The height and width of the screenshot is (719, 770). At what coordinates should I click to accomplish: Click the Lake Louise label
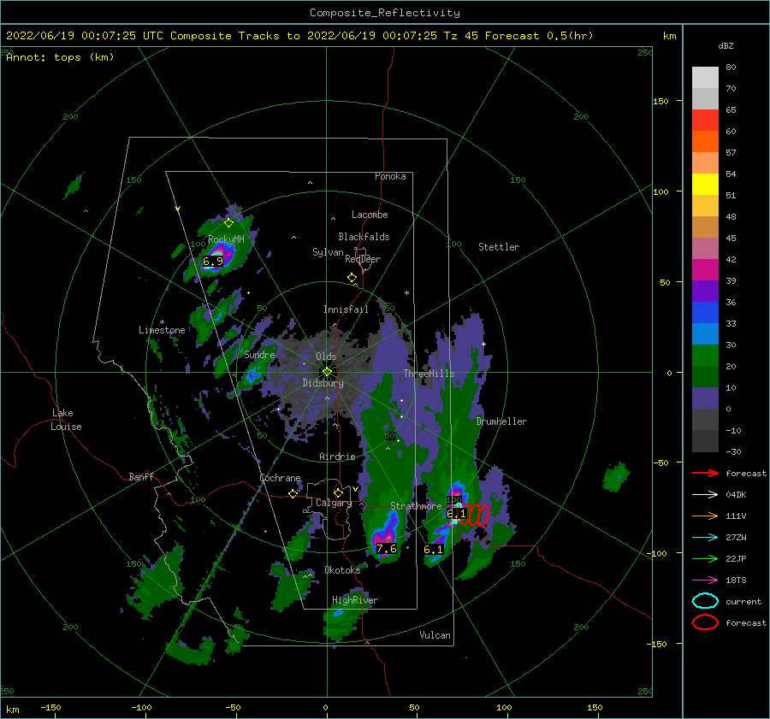pos(67,420)
